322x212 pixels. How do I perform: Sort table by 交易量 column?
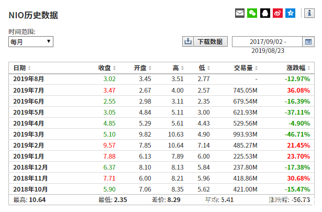click(246, 68)
